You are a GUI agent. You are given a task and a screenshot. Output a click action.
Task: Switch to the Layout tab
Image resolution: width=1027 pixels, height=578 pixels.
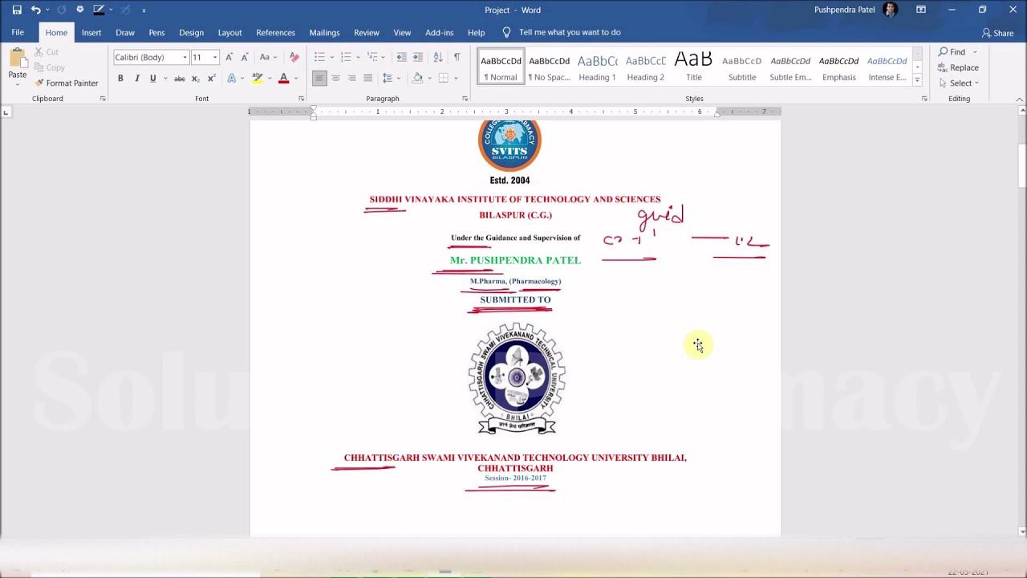click(x=229, y=32)
